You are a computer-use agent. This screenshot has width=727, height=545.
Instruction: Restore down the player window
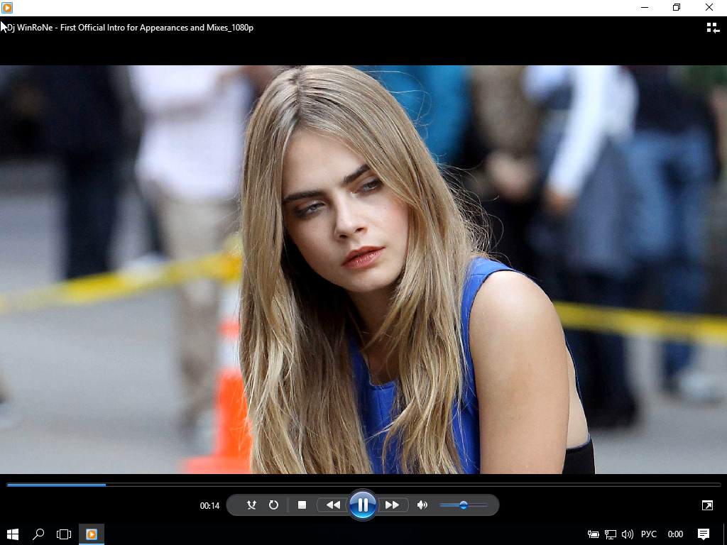pos(677,7)
